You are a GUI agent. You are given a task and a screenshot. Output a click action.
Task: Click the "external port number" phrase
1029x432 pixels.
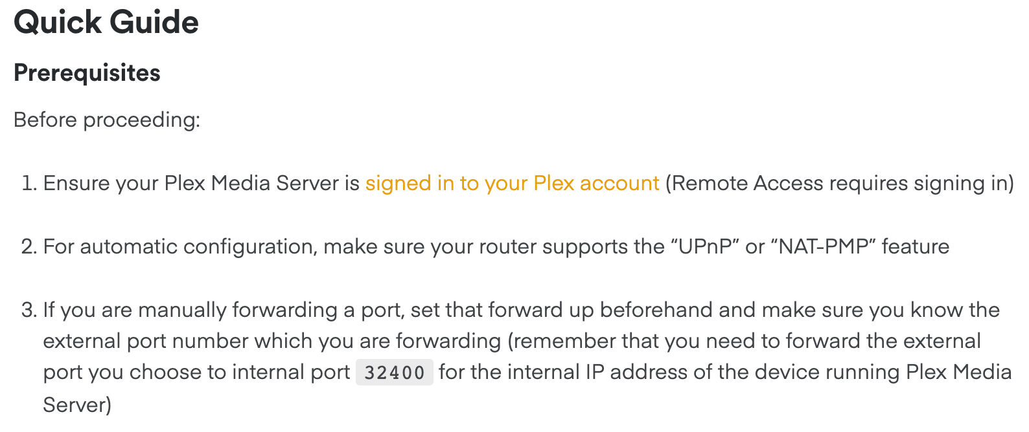(x=137, y=341)
